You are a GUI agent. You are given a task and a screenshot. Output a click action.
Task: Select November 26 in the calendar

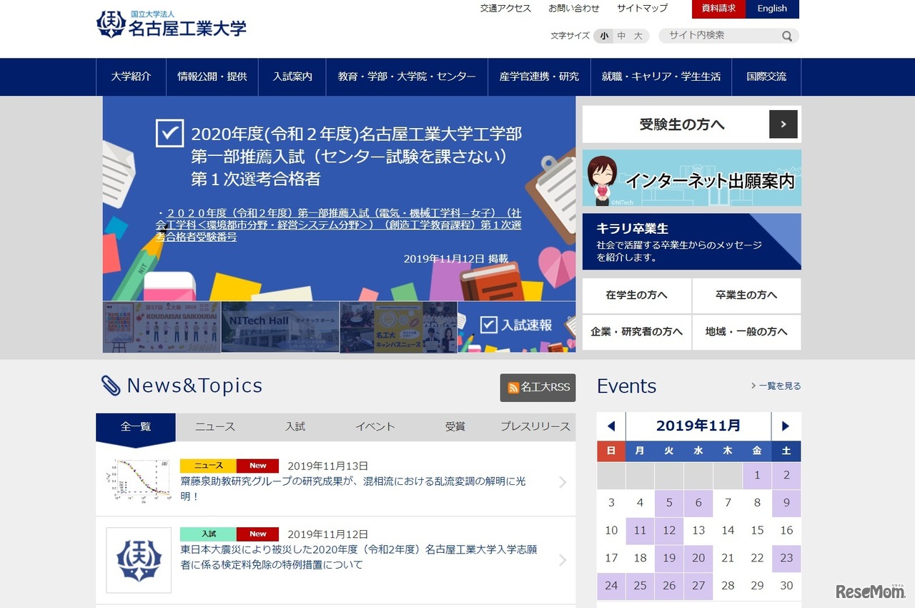669,586
